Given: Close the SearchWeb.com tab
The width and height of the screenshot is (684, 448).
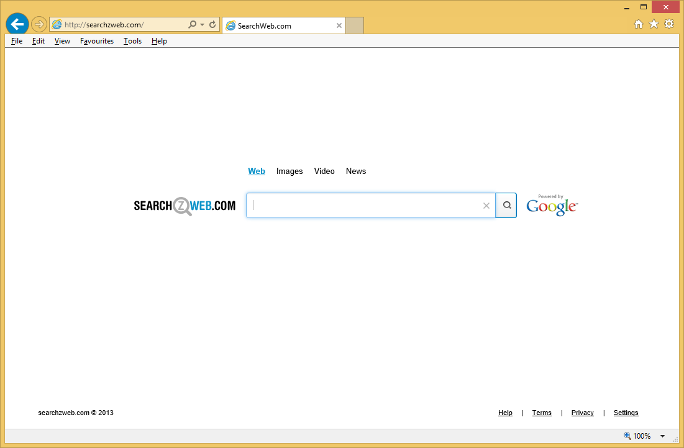Looking at the screenshot, I should [339, 25].
